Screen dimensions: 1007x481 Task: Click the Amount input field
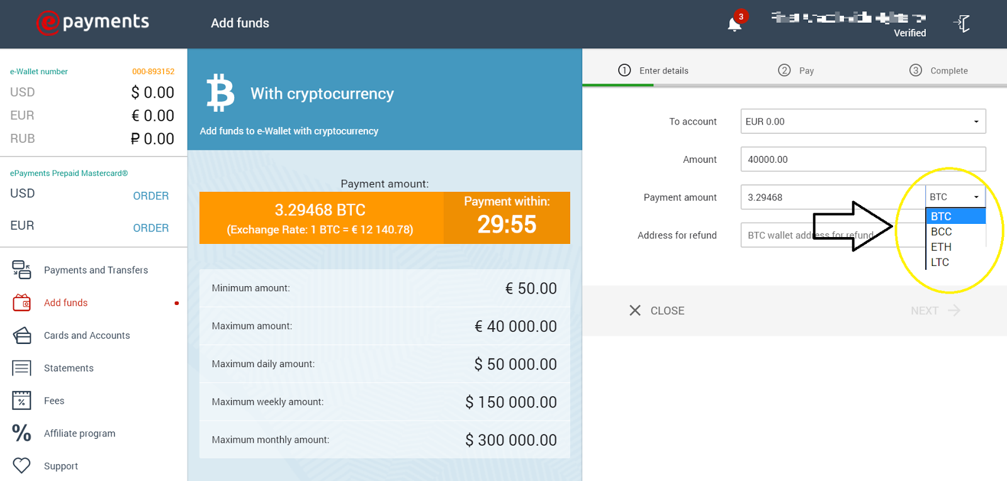click(863, 159)
